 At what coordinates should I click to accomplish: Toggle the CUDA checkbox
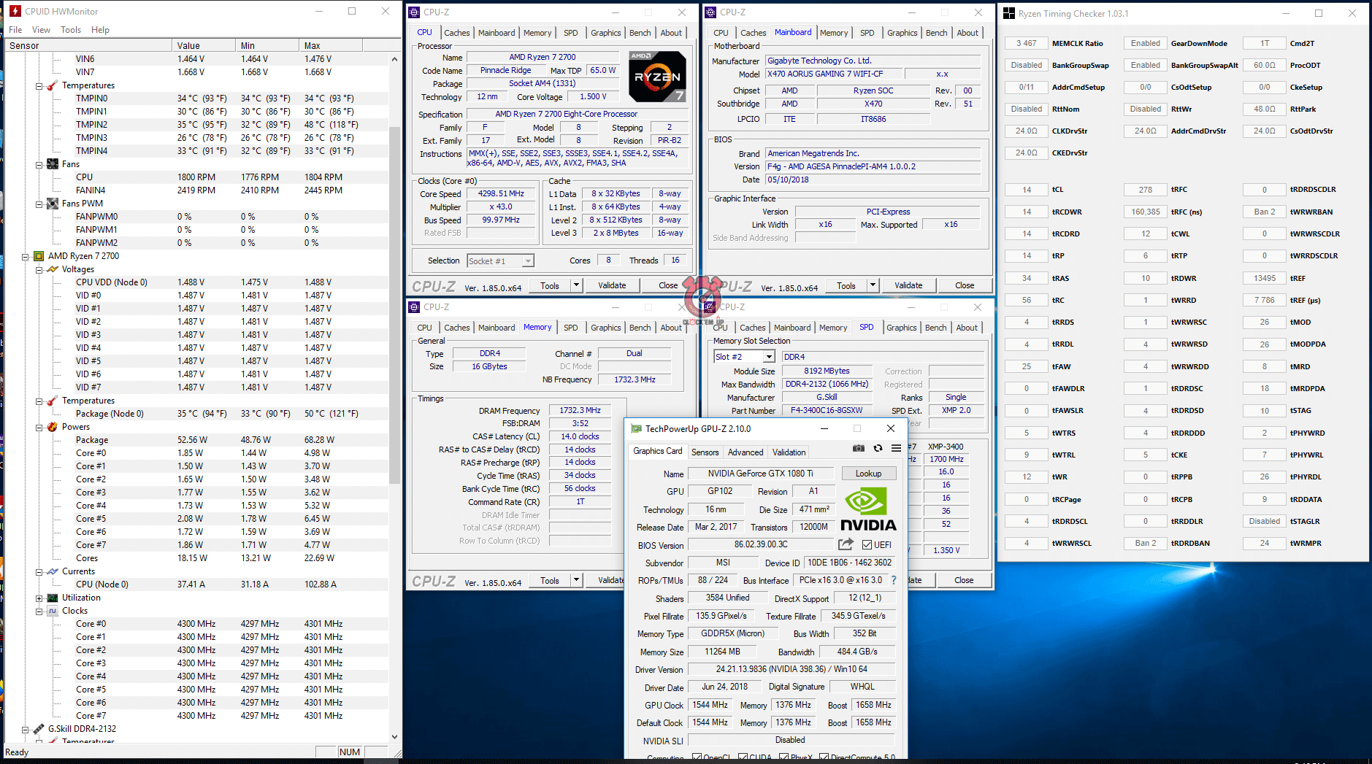tap(743, 757)
